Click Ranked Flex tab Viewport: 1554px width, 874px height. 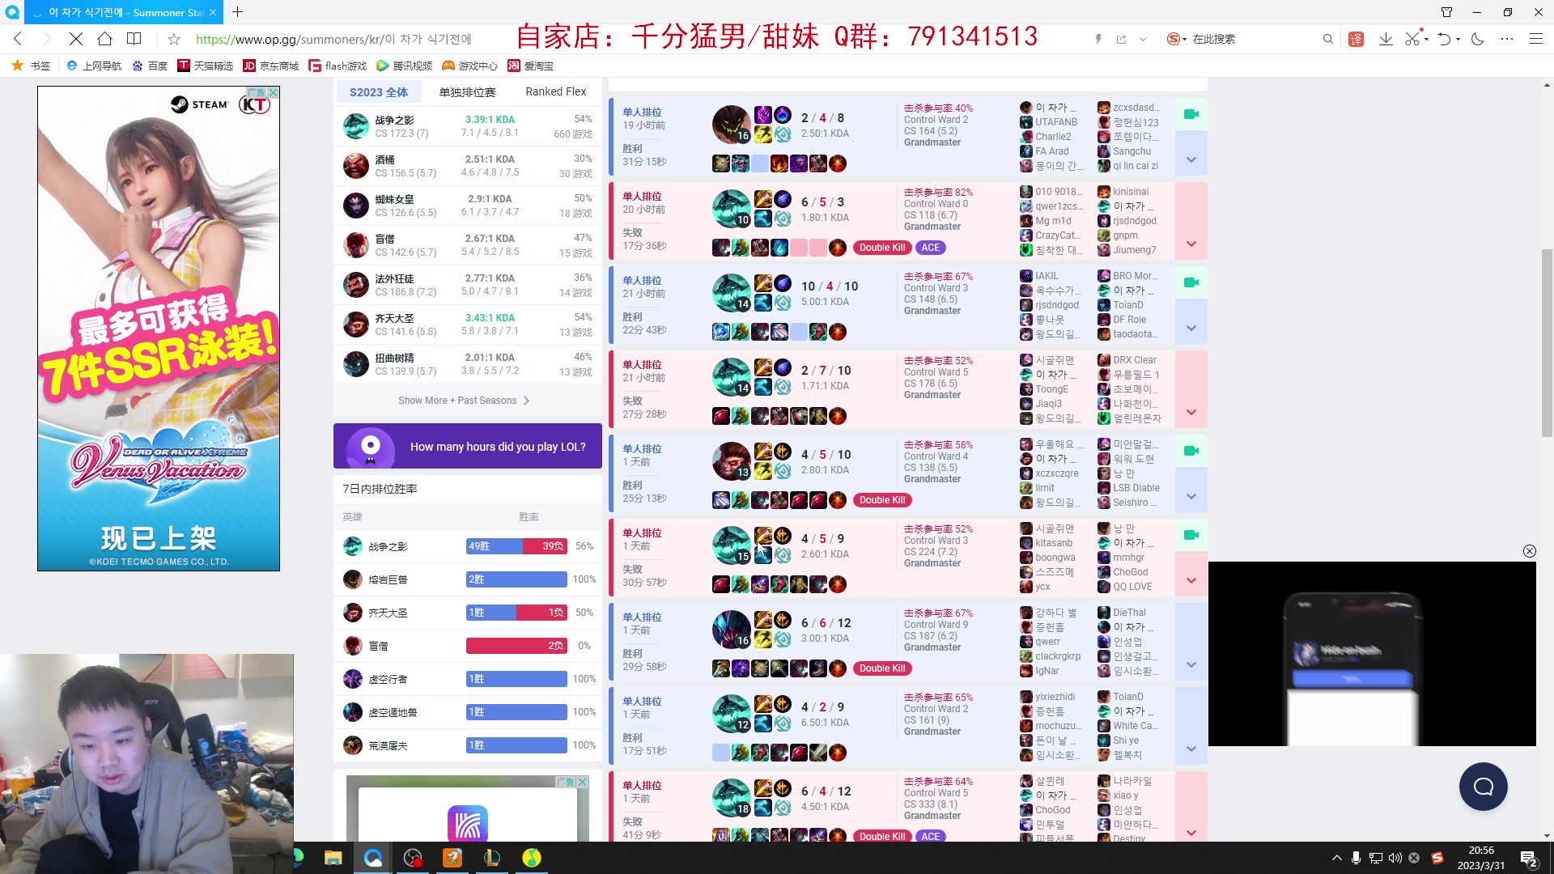pos(555,91)
